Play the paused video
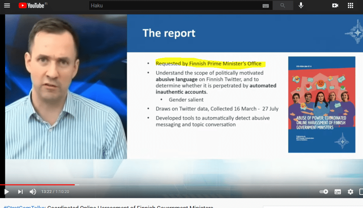The height and width of the screenshot is (208, 363). [x=6, y=192]
